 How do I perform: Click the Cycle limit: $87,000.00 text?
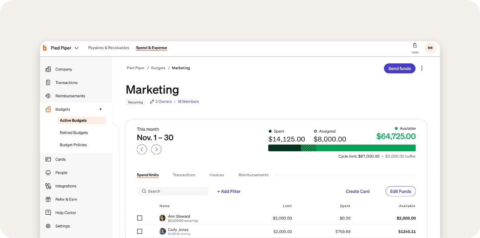[359, 156]
